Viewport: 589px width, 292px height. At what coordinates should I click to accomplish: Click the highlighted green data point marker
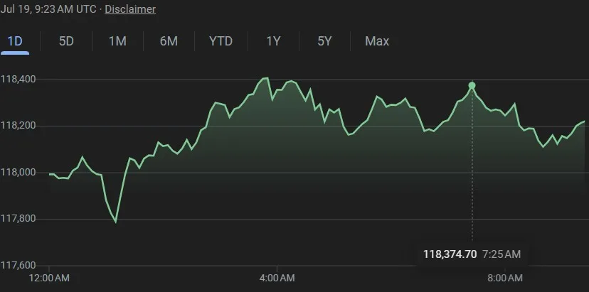click(x=472, y=86)
